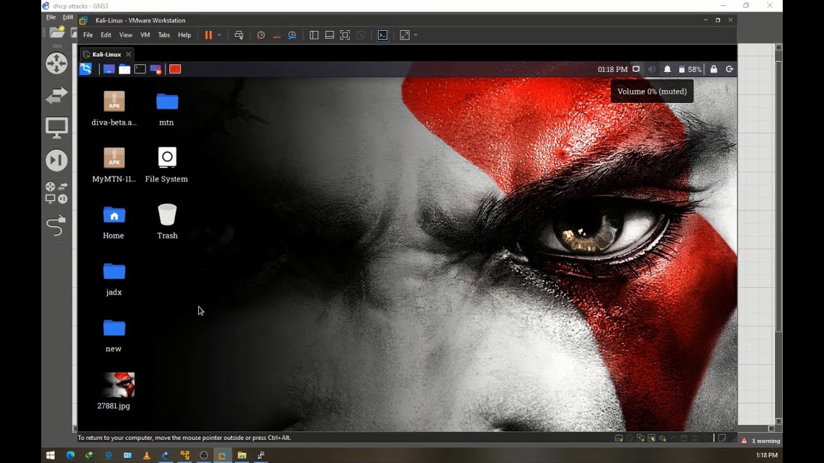Select the Kali-Linux VM tab

coord(106,54)
